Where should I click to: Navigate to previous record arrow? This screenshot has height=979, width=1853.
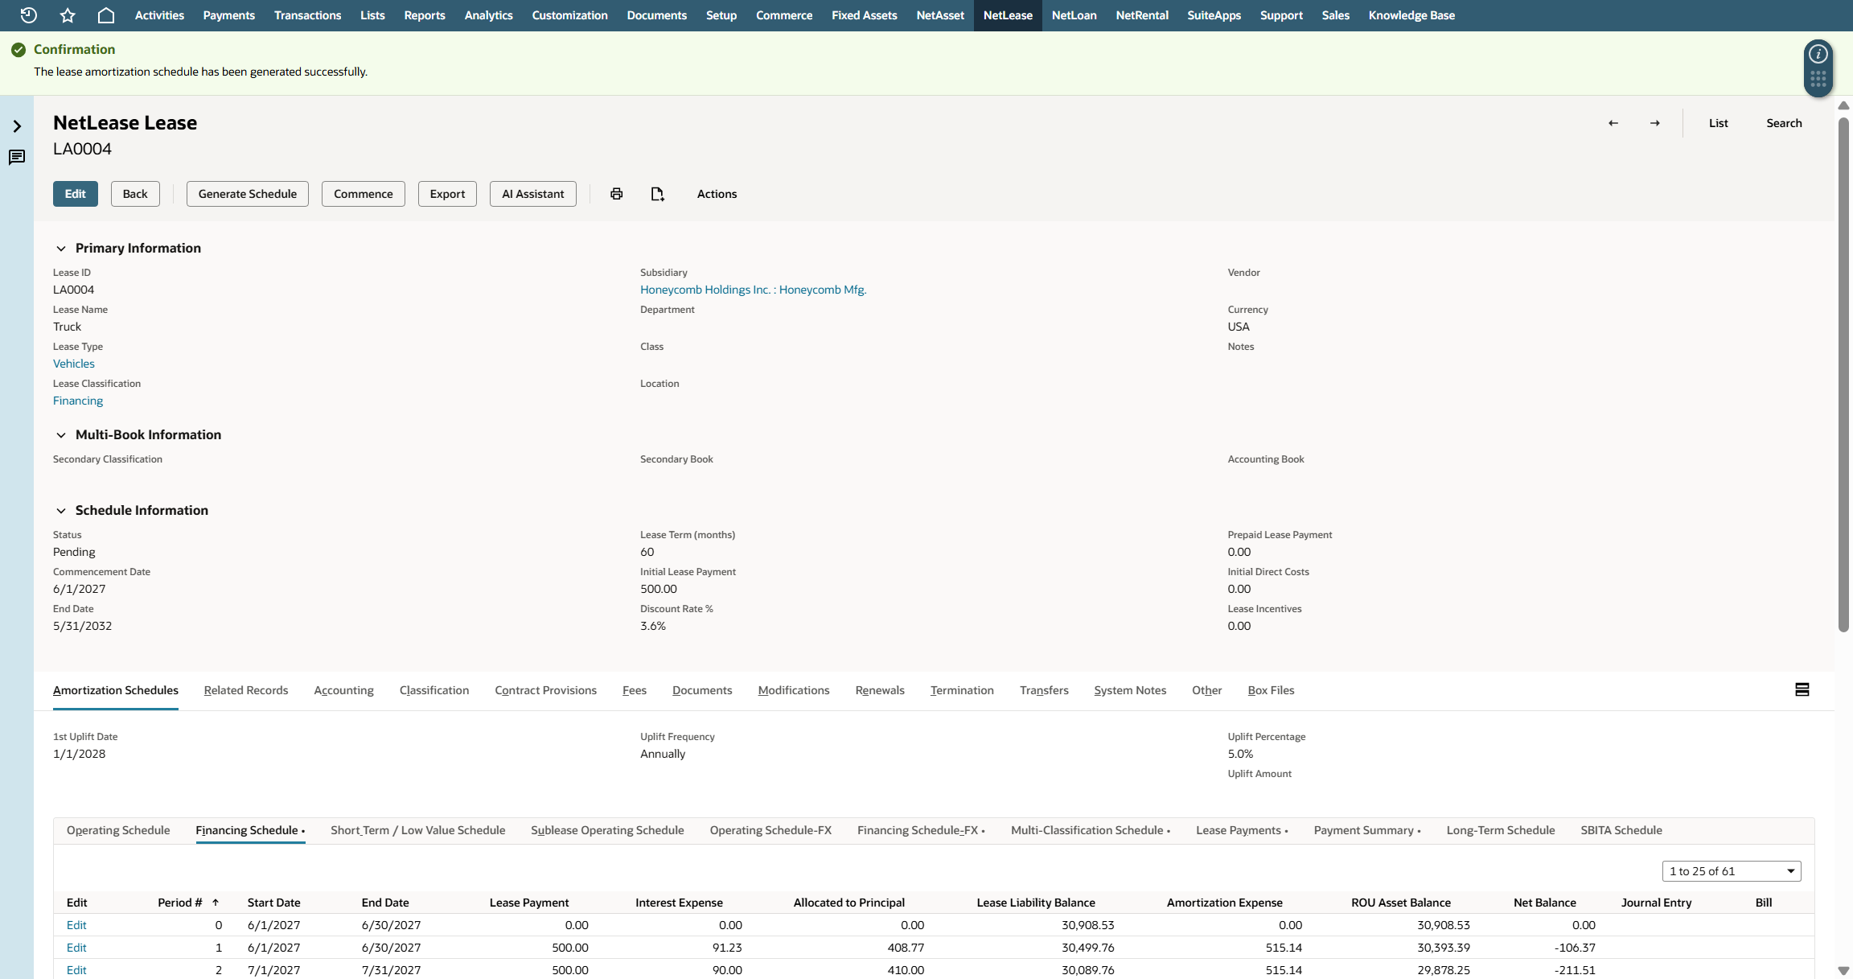tap(1613, 123)
